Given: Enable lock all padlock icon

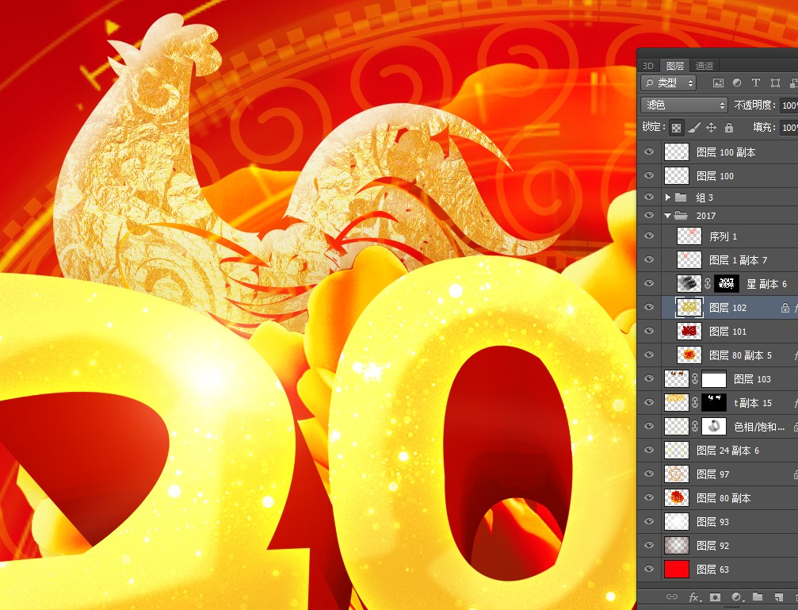Looking at the screenshot, I should pos(729,128).
